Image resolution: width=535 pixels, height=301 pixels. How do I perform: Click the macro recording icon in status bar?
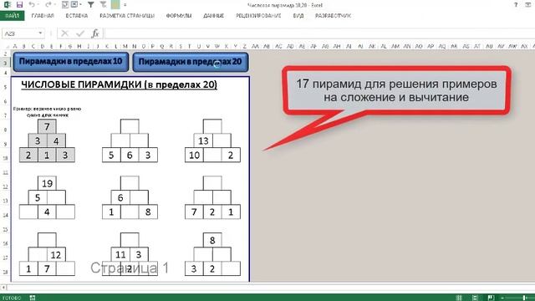click(x=33, y=298)
